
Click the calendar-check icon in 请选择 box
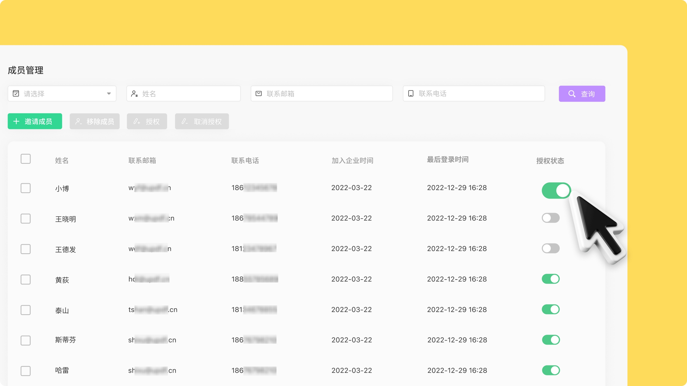pyautogui.click(x=16, y=93)
